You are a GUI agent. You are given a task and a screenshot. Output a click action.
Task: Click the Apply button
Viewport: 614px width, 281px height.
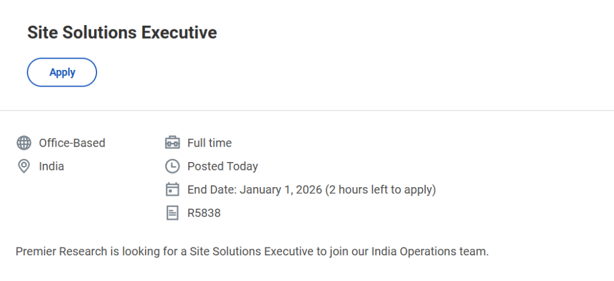tap(62, 72)
